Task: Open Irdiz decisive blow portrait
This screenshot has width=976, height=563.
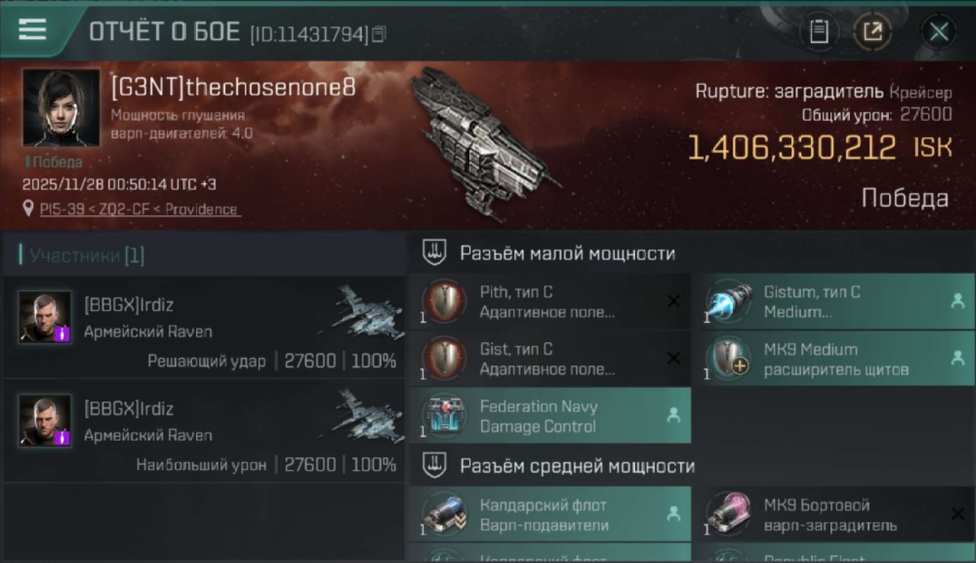Action: pyautogui.click(x=45, y=317)
